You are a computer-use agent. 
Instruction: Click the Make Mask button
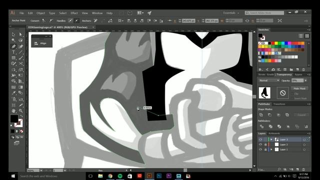(x=299, y=88)
